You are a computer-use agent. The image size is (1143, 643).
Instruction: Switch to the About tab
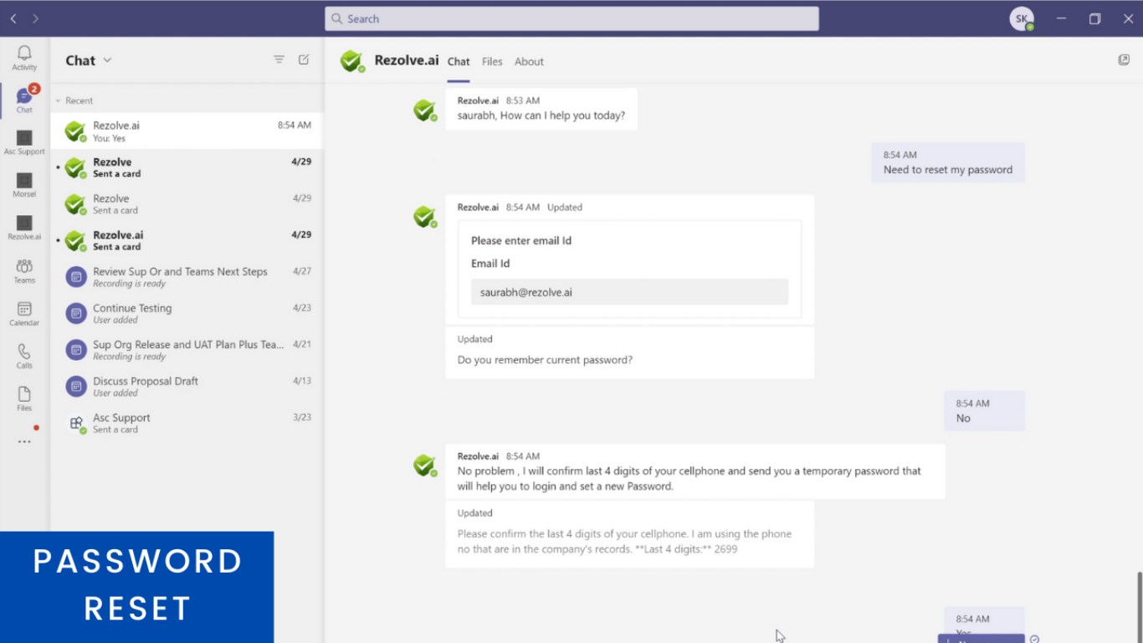coord(529,61)
